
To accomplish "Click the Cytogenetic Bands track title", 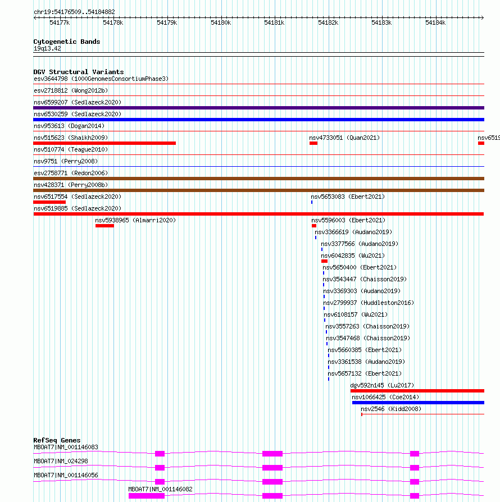I will (67, 42).
